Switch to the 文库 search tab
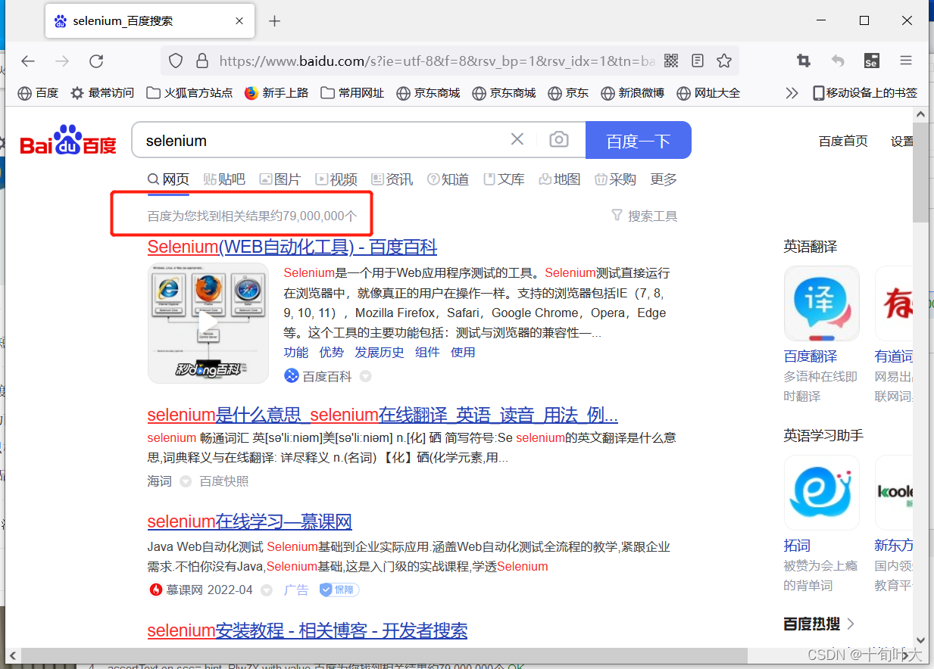 (504, 179)
